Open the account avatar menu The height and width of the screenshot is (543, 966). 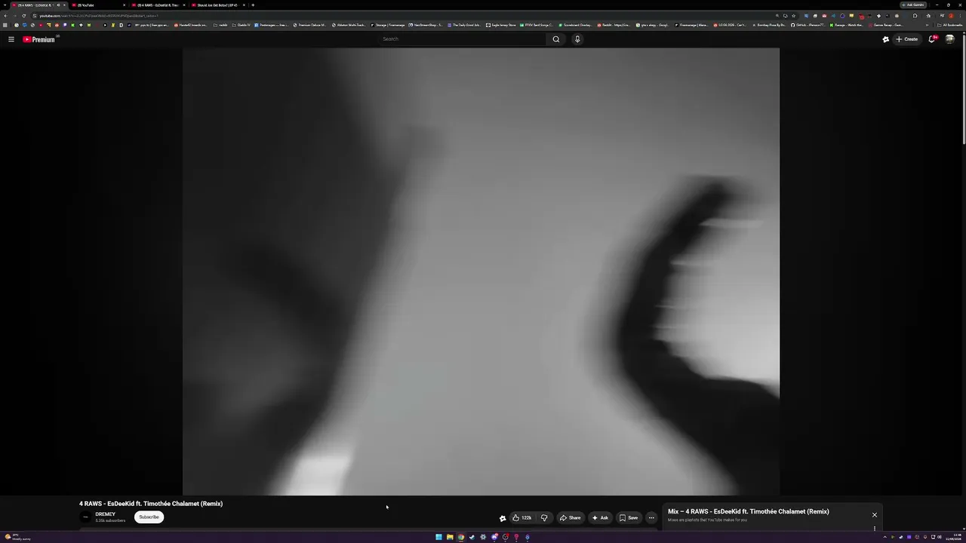pos(950,39)
